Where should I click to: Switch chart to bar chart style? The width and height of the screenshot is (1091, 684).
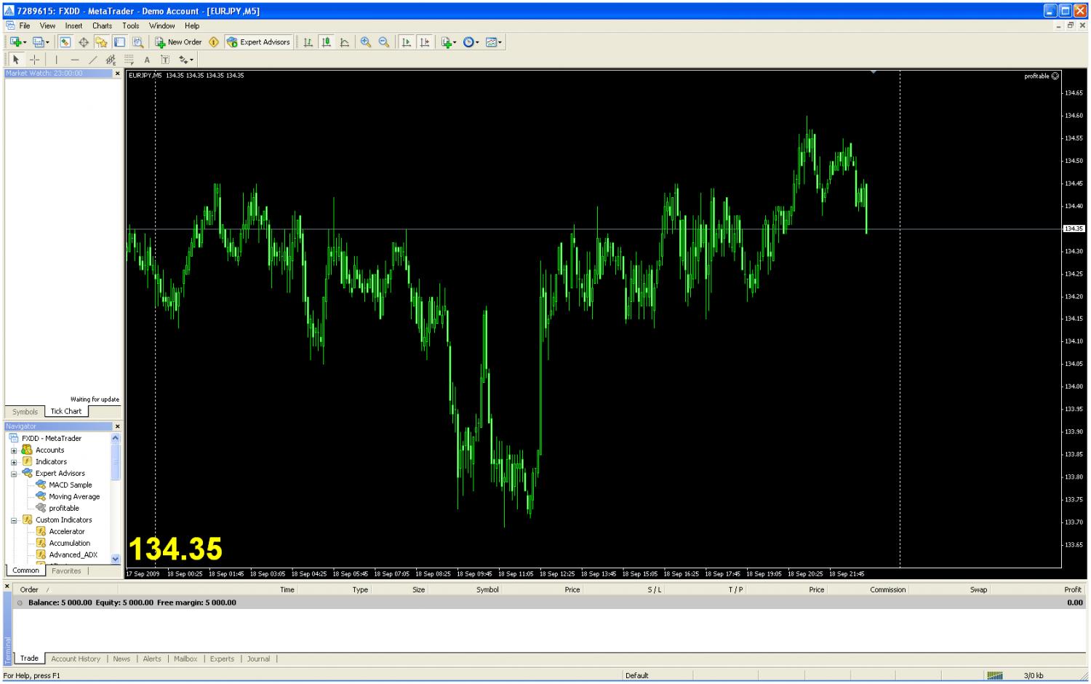point(308,42)
